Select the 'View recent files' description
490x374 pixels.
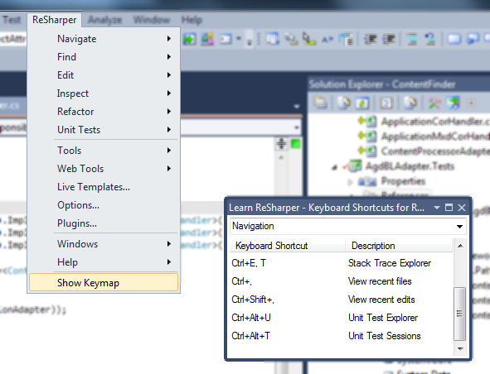coord(380,281)
